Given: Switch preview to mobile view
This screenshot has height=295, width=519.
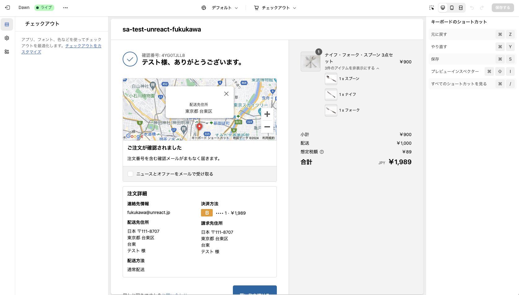Looking at the screenshot, I should (451, 8).
